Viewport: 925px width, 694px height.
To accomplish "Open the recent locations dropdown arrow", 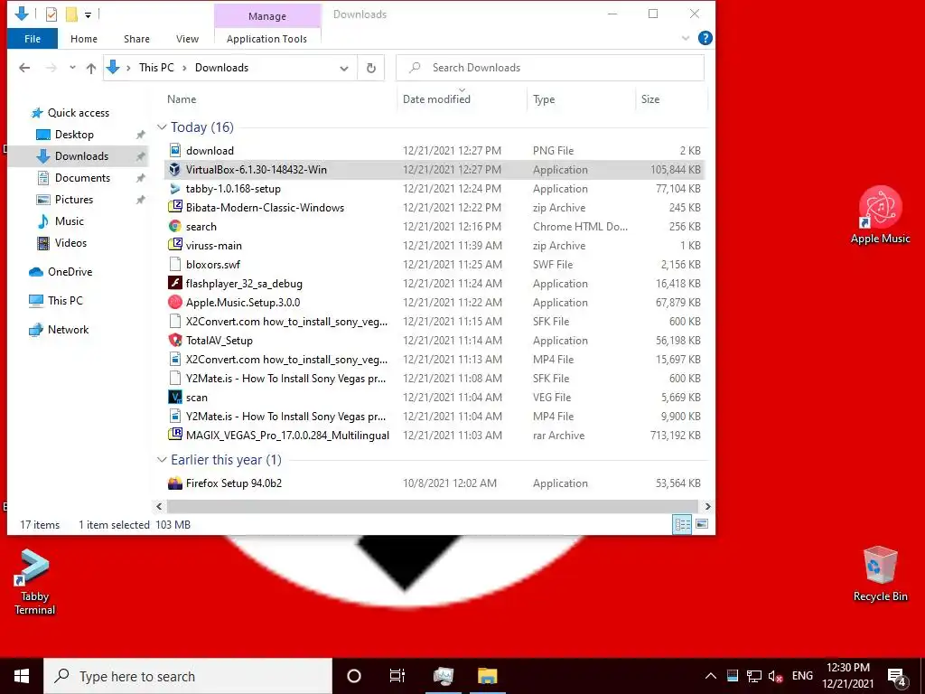I will [x=72, y=68].
